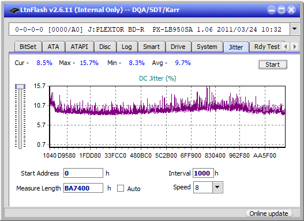Minimize the LtnFlash window
This screenshot has width=304, height=221.
click(x=272, y=10)
